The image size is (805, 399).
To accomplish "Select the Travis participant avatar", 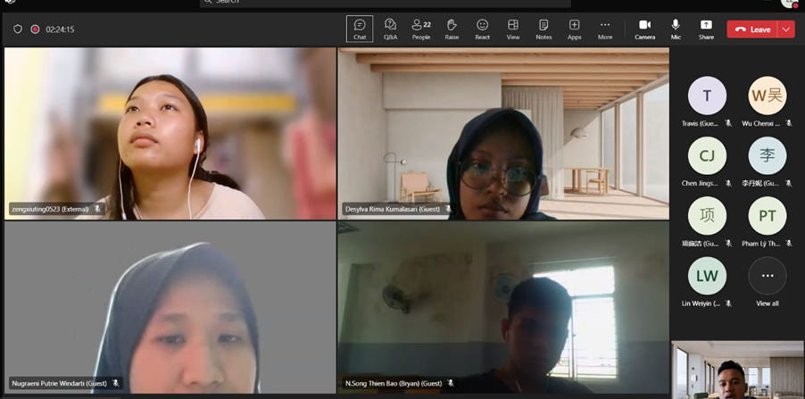I will pyautogui.click(x=707, y=96).
